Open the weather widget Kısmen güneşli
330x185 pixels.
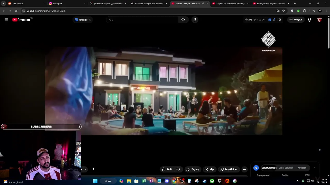pyautogui.click(x=13, y=181)
